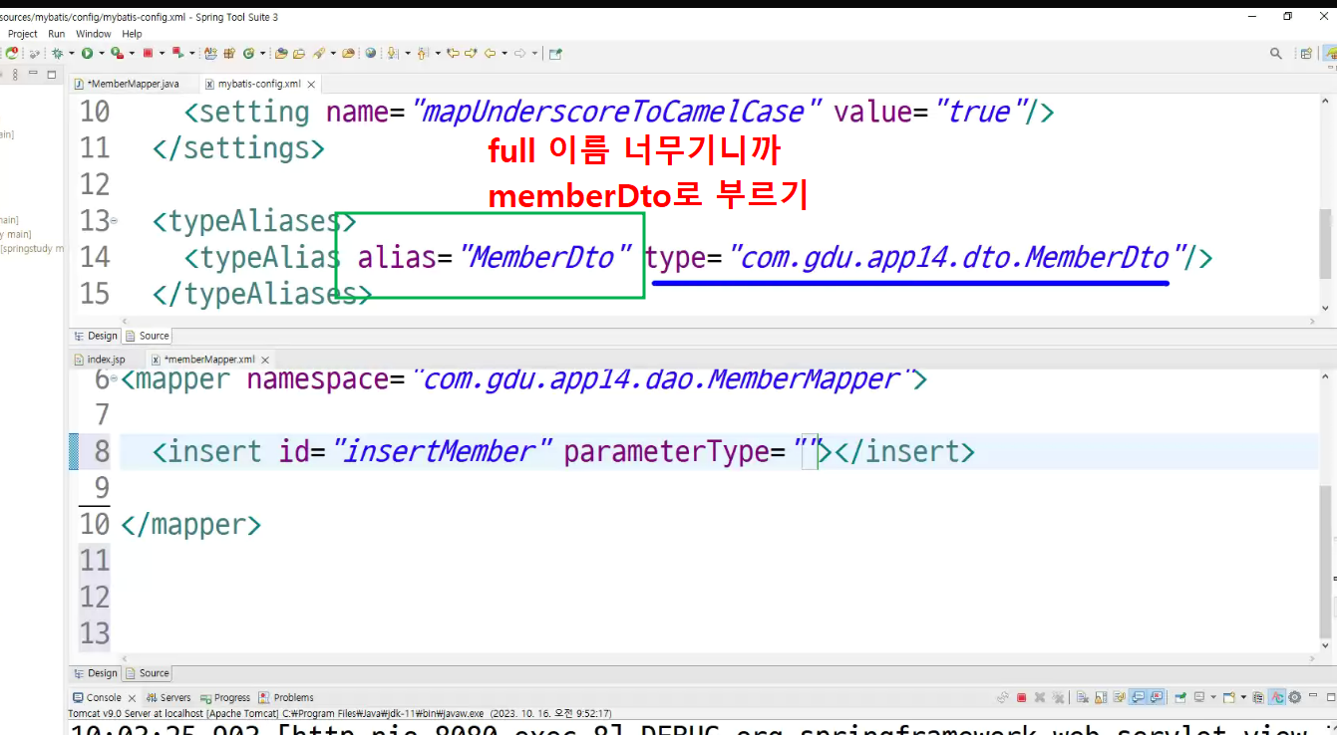The height and width of the screenshot is (735, 1337).
Task: Switch to MemberMapper.java editor tab
Action: 133,84
